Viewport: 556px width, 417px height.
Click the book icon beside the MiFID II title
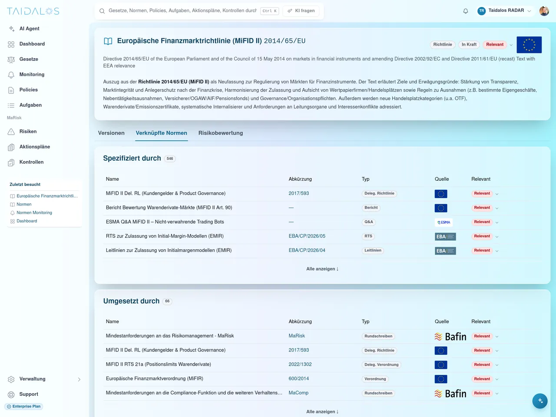(108, 41)
